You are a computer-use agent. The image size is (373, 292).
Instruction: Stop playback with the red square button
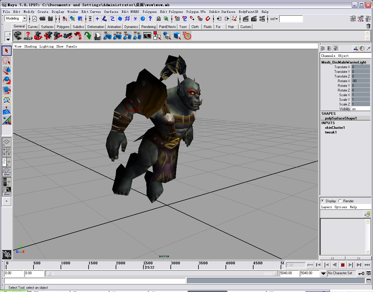[x=343, y=265]
